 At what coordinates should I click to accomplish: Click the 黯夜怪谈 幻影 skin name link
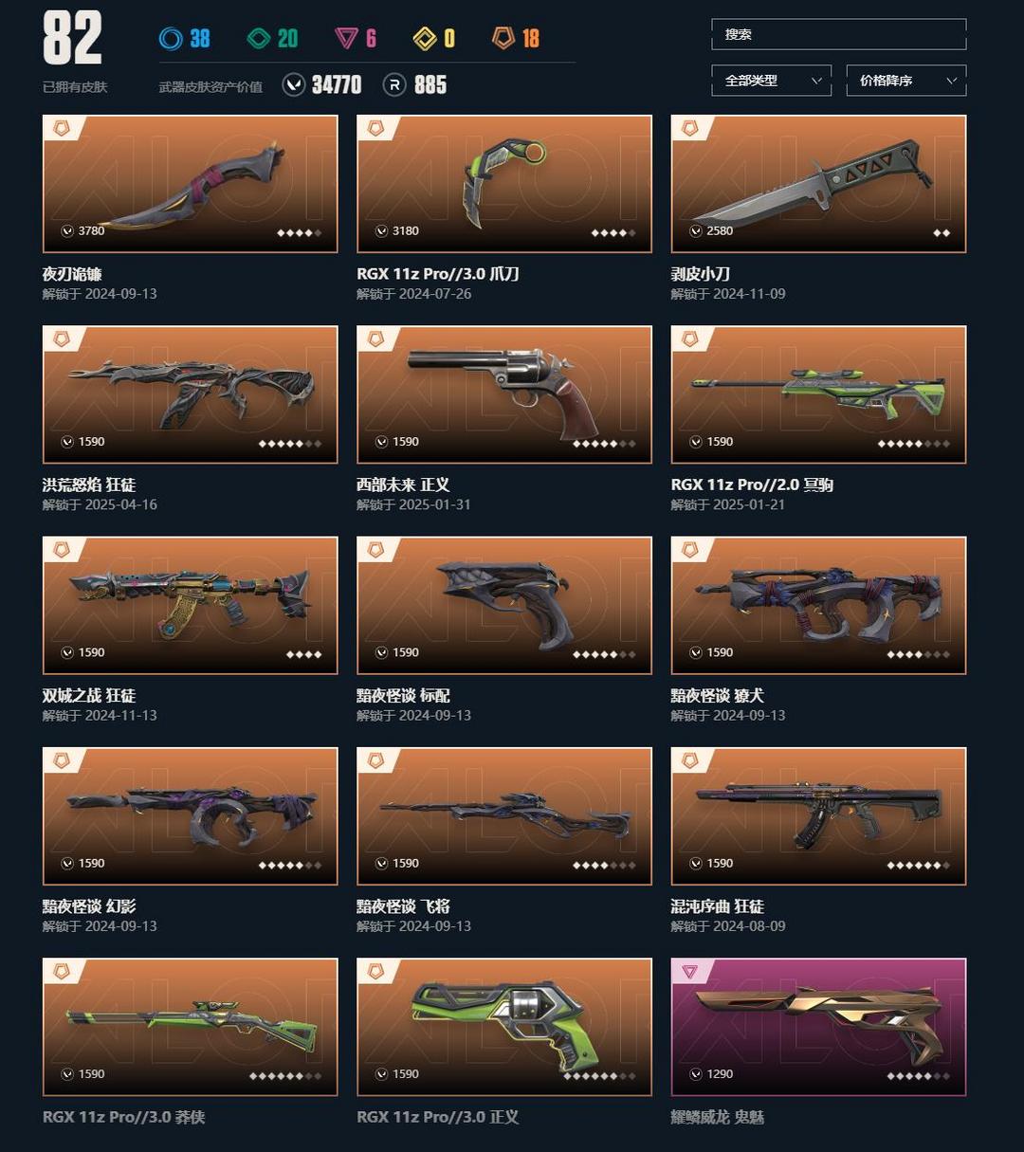[89, 906]
